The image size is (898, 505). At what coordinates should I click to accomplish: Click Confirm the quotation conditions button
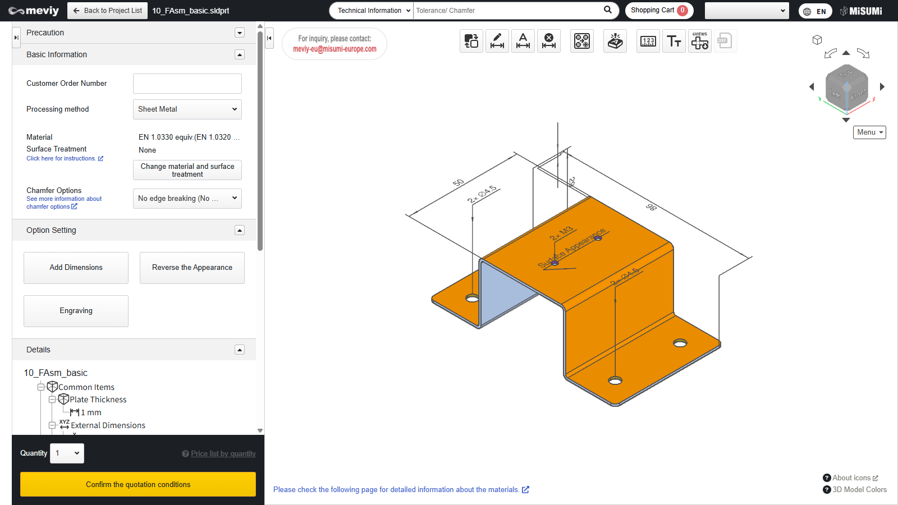pyautogui.click(x=138, y=484)
